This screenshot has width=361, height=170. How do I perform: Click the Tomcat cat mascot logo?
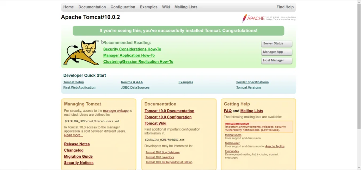81,53
